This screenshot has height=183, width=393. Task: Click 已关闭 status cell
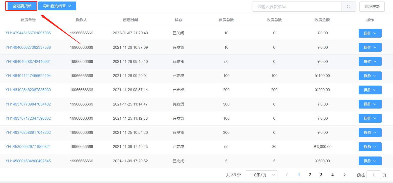178,33
